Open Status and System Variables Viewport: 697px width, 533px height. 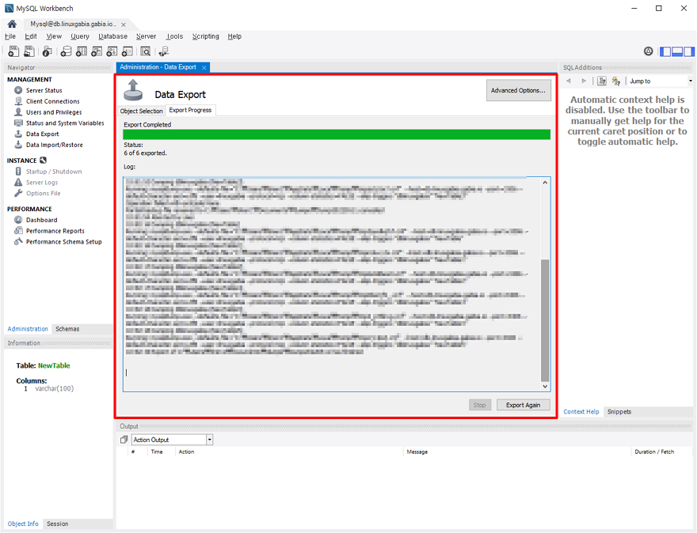65,123
